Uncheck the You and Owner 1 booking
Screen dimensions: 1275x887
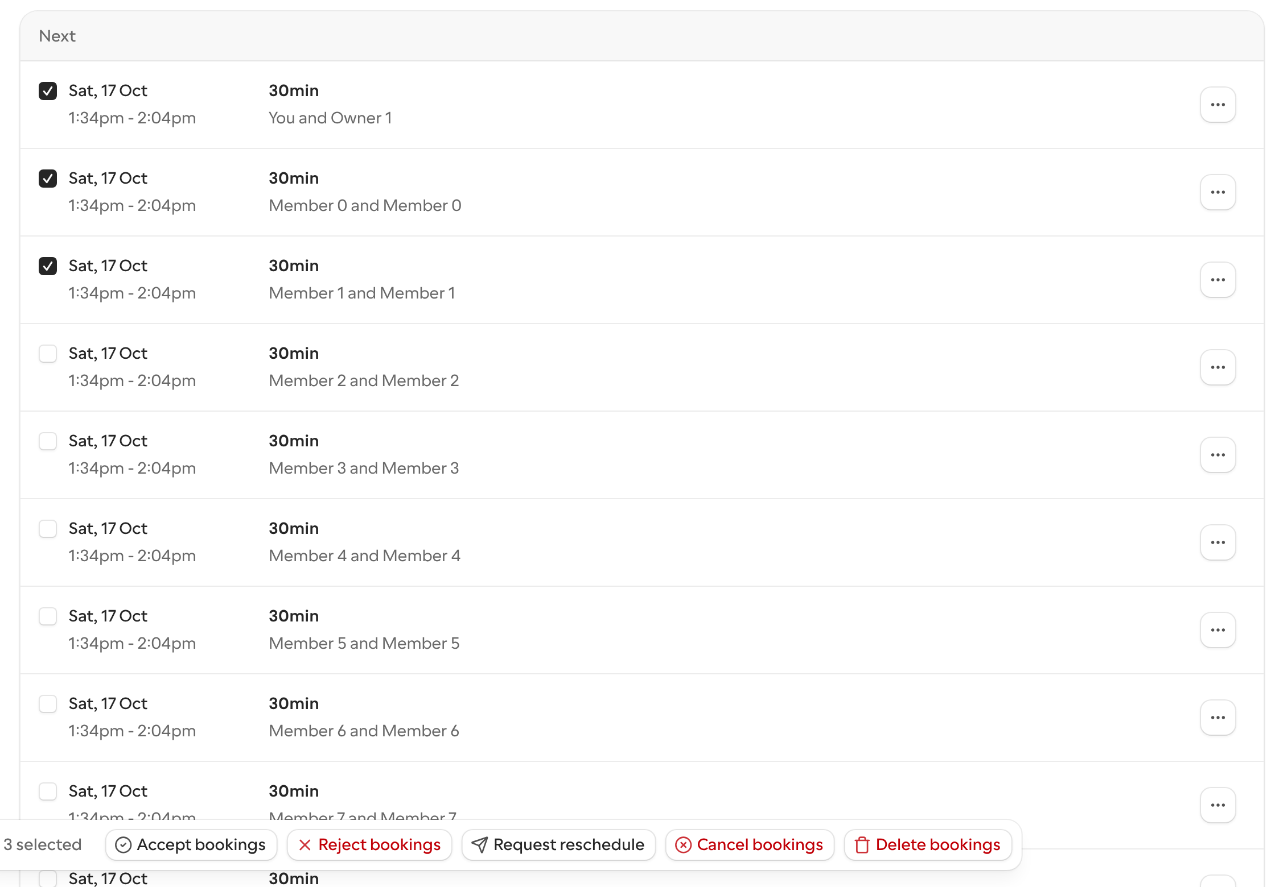pyautogui.click(x=48, y=91)
